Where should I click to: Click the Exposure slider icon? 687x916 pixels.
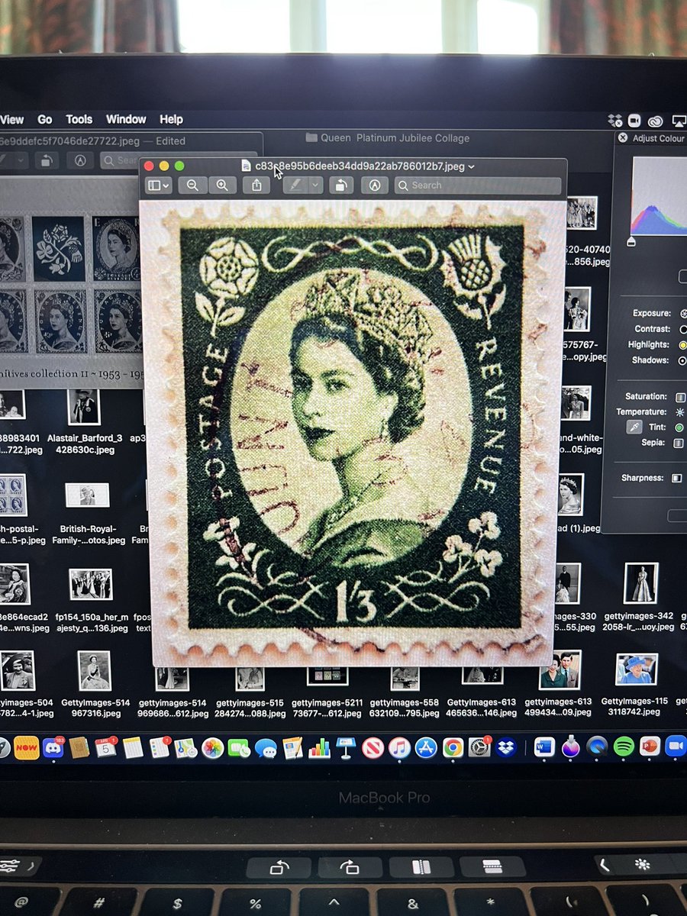(683, 313)
